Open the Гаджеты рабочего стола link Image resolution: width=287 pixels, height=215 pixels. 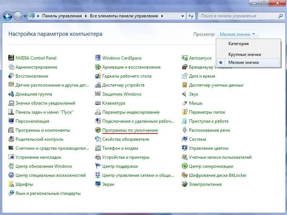127,76
